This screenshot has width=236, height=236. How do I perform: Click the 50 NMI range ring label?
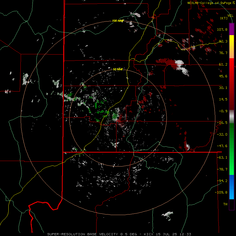coord(118,69)
